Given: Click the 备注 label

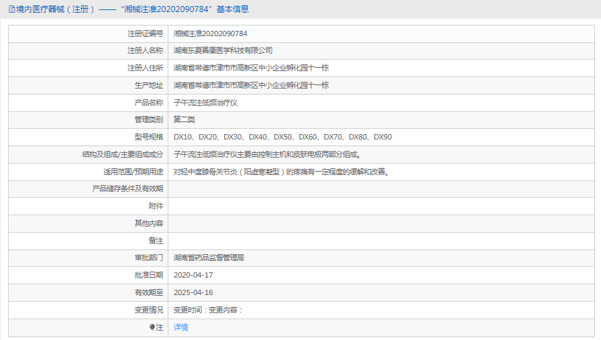Looking at the screenshot, I should 156,241.
